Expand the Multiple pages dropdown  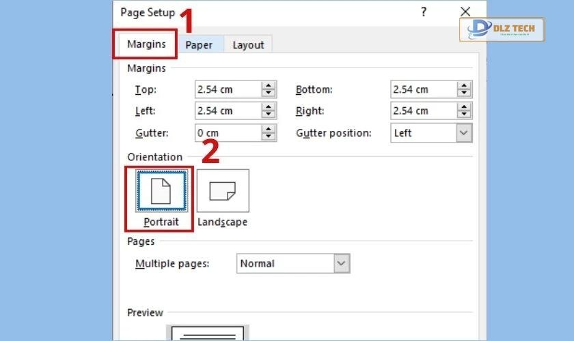(x=342, y=263)
